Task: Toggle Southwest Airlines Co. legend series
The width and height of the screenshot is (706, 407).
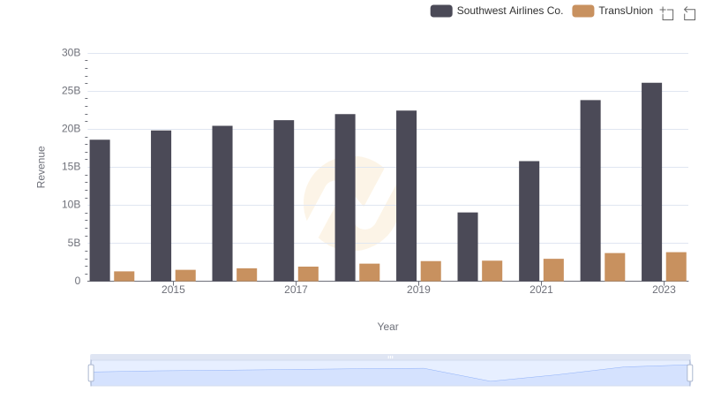Action: pos(497,11)
